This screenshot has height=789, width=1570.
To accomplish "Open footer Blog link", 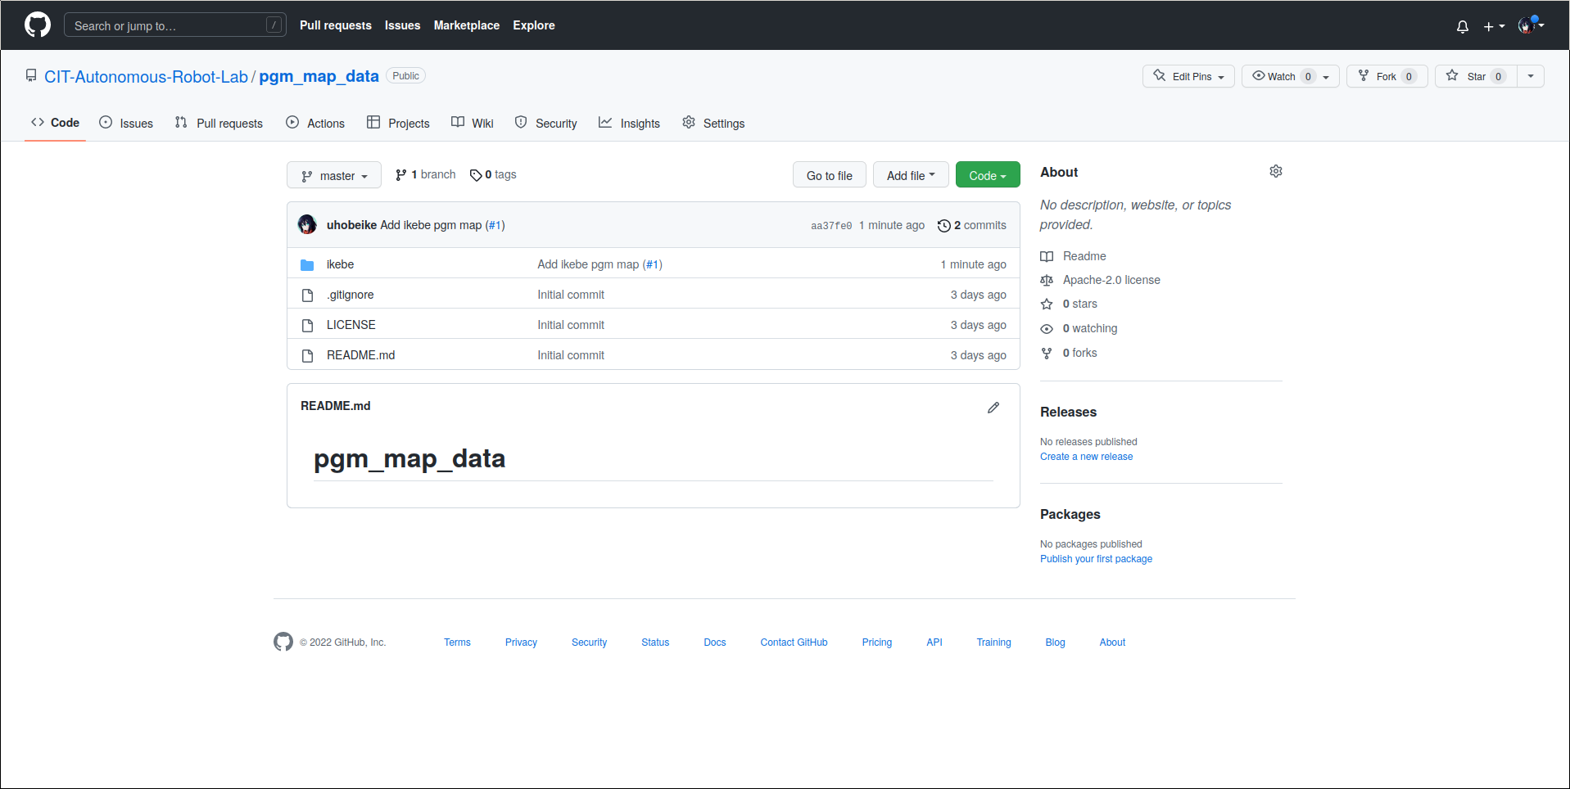I will (x=1055, y=642).
